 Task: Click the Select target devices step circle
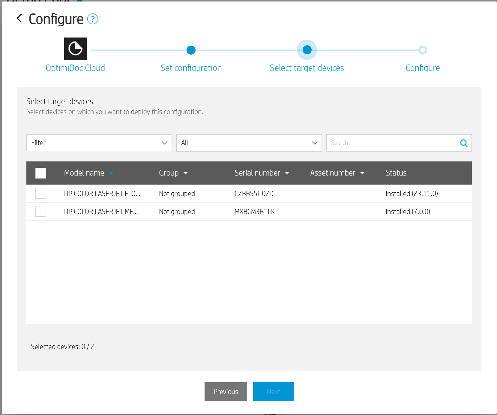coord(307,50)
